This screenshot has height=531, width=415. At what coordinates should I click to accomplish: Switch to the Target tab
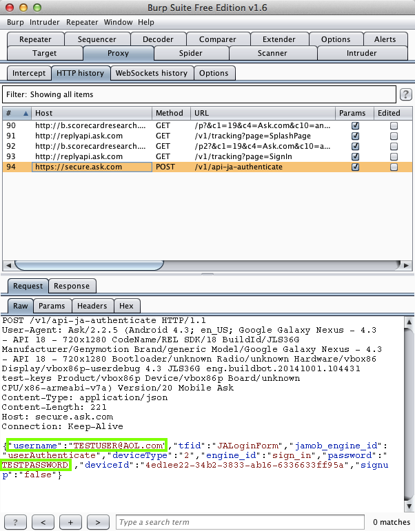44,53
